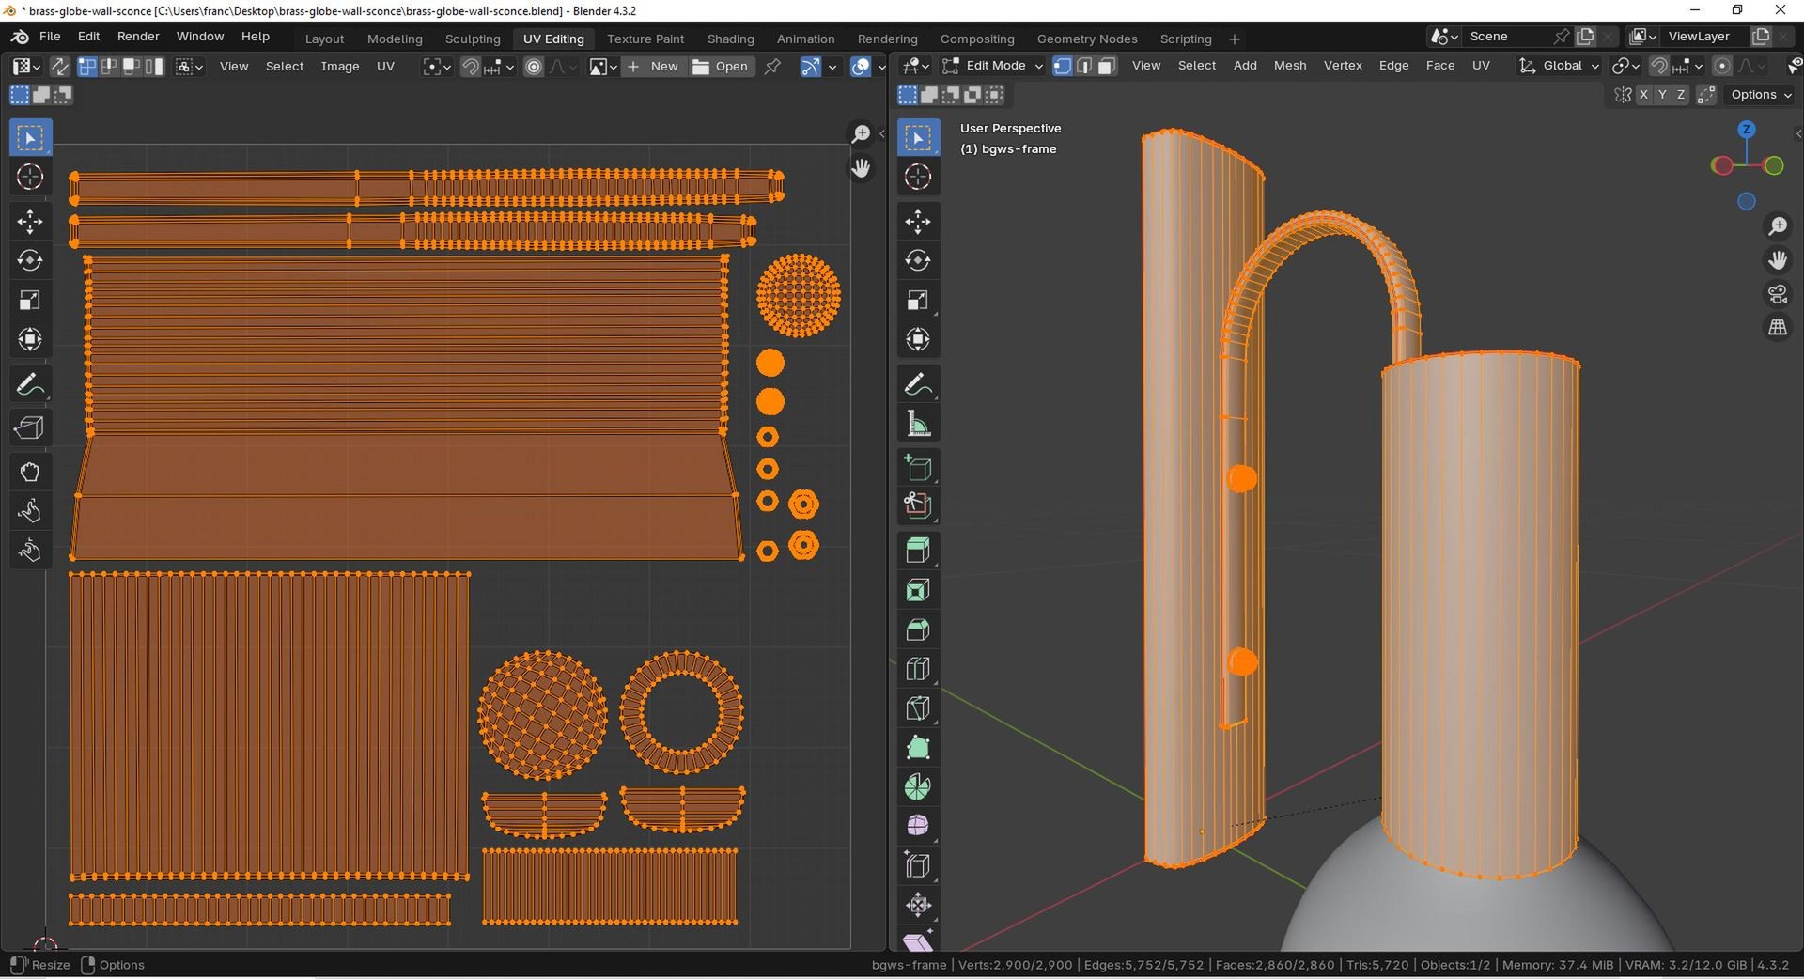
Task: Open the Edit Mode dropdown
Action: pos(992,66)
